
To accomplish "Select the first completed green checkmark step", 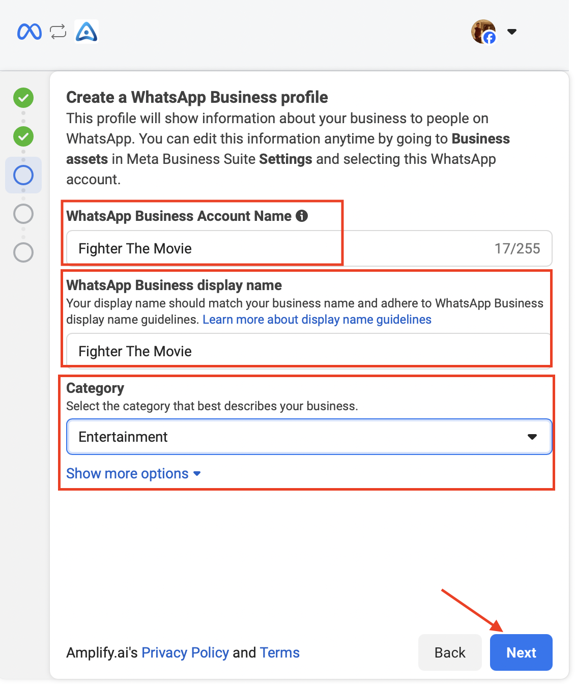I will pos(23,98).
